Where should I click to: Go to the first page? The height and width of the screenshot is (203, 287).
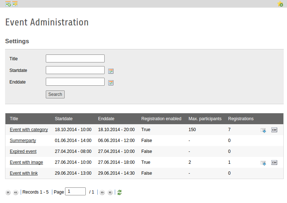point(8,192)
